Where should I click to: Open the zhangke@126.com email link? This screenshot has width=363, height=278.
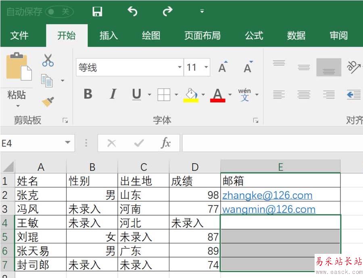tap(267, 195)
